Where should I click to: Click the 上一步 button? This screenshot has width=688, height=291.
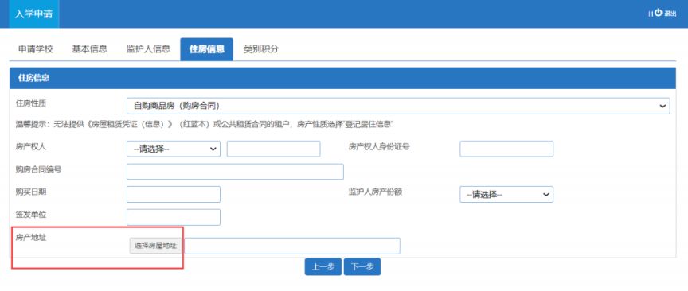tap(323, 266)
